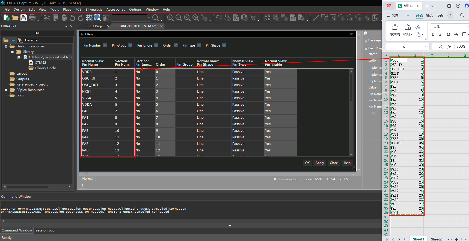Toggle the Pin Group checkbox

(x=130, y=45)
